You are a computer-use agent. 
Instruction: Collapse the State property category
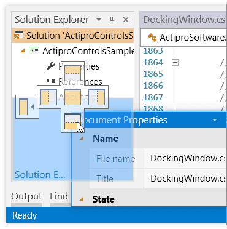pos(82,199)
